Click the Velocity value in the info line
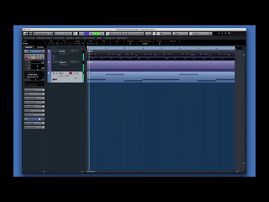This screenshot has width=269, height=202. (160, 44)
